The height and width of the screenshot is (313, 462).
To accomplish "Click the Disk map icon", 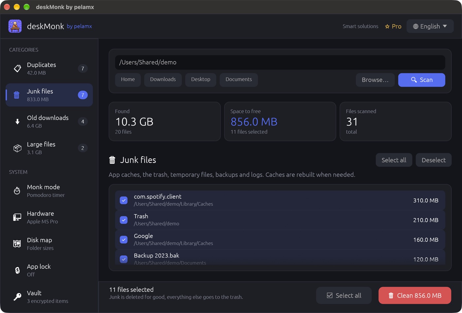I will (17, 244).
